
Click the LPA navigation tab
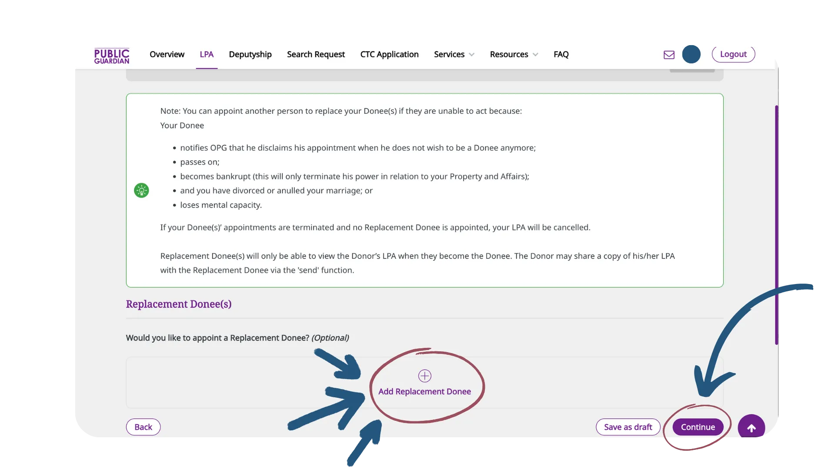tap(207, 54)
